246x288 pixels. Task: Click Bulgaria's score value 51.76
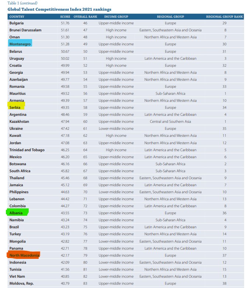(65, 23)
